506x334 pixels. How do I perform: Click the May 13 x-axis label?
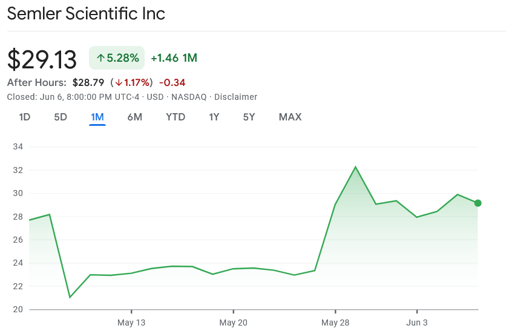click(131, 323)
